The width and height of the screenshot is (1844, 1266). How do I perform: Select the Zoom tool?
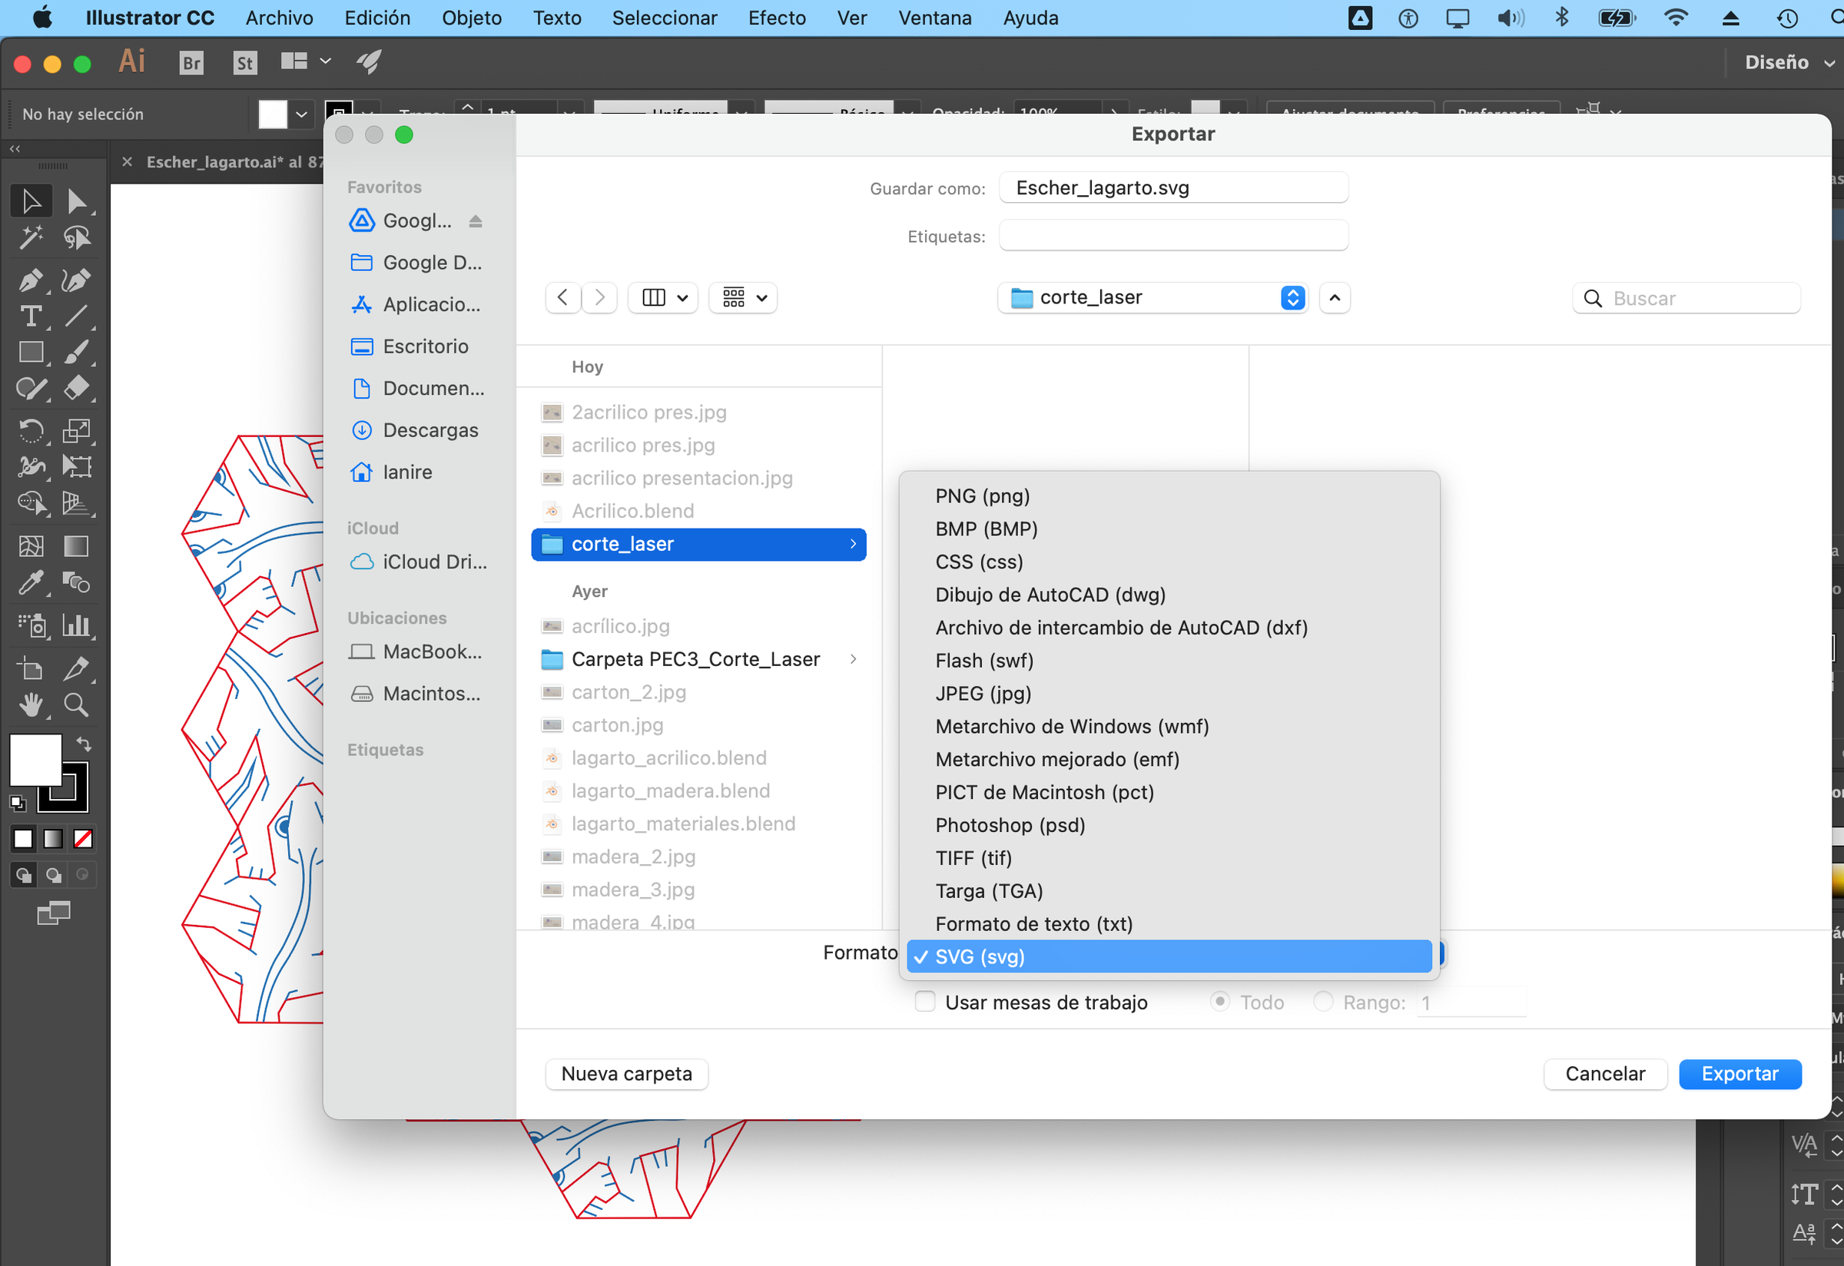[x=77, y=705]
